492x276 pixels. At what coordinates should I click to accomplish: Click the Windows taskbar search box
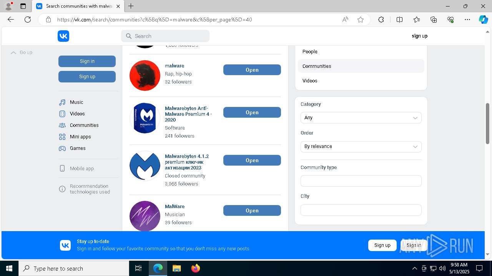(74, 268)
